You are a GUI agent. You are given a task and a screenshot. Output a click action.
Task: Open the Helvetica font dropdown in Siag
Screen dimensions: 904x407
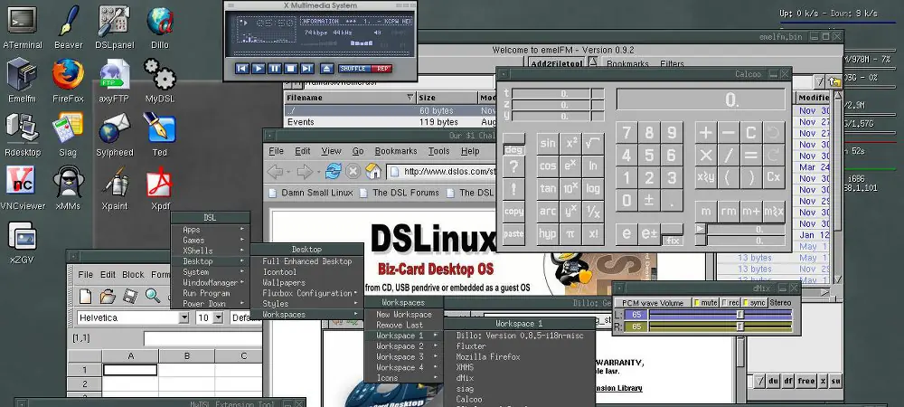(x=184, y=317)
